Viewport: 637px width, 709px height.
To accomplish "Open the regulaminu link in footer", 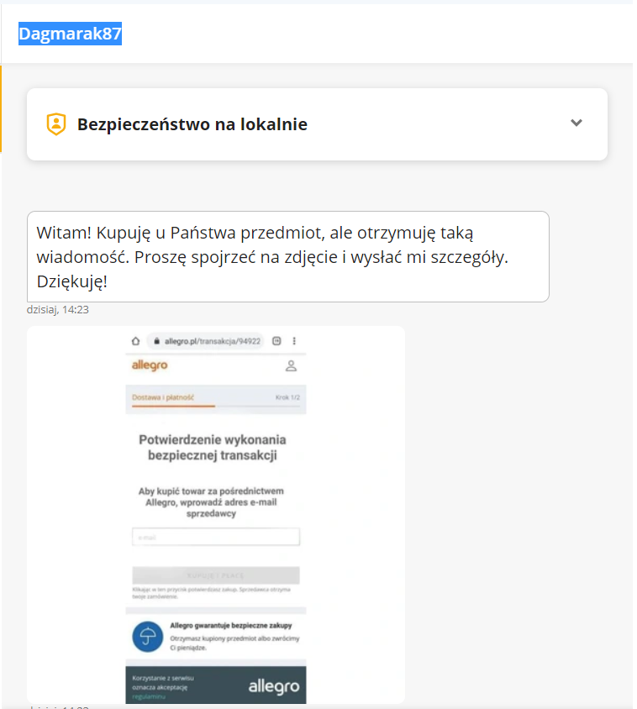I will click(x=146, y=696).
